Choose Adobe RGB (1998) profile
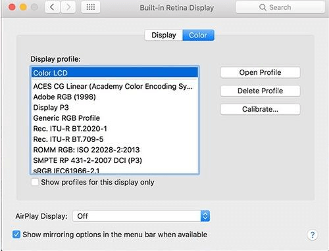 pos(114,97)
